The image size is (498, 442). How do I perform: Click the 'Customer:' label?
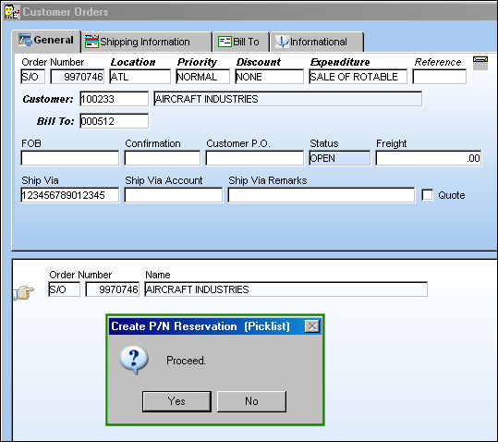[x=48, y=99]
